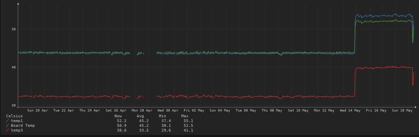Viewport: 419px width, 137px height.
Task: Click the Wed 14 May axis label
Action: (x=350, y=110)
